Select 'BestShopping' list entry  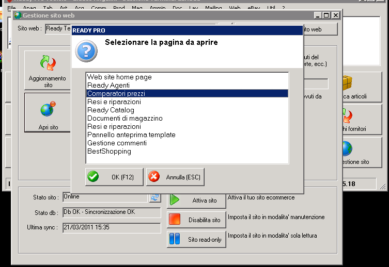tap(187, 151)
